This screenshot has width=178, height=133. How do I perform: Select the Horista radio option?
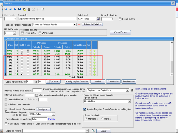(102, 119)
